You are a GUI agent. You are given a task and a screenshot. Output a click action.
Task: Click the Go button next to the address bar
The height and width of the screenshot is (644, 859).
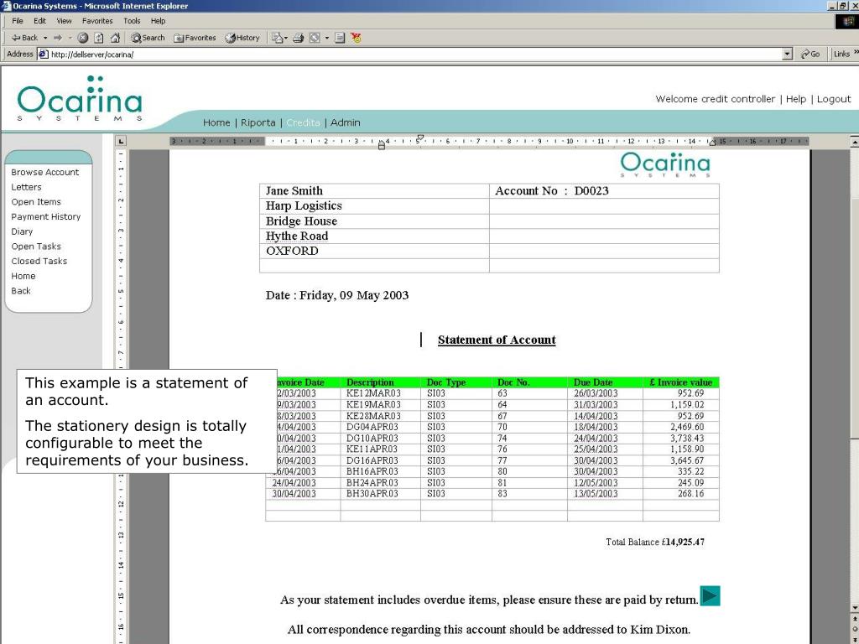[810, 55]
